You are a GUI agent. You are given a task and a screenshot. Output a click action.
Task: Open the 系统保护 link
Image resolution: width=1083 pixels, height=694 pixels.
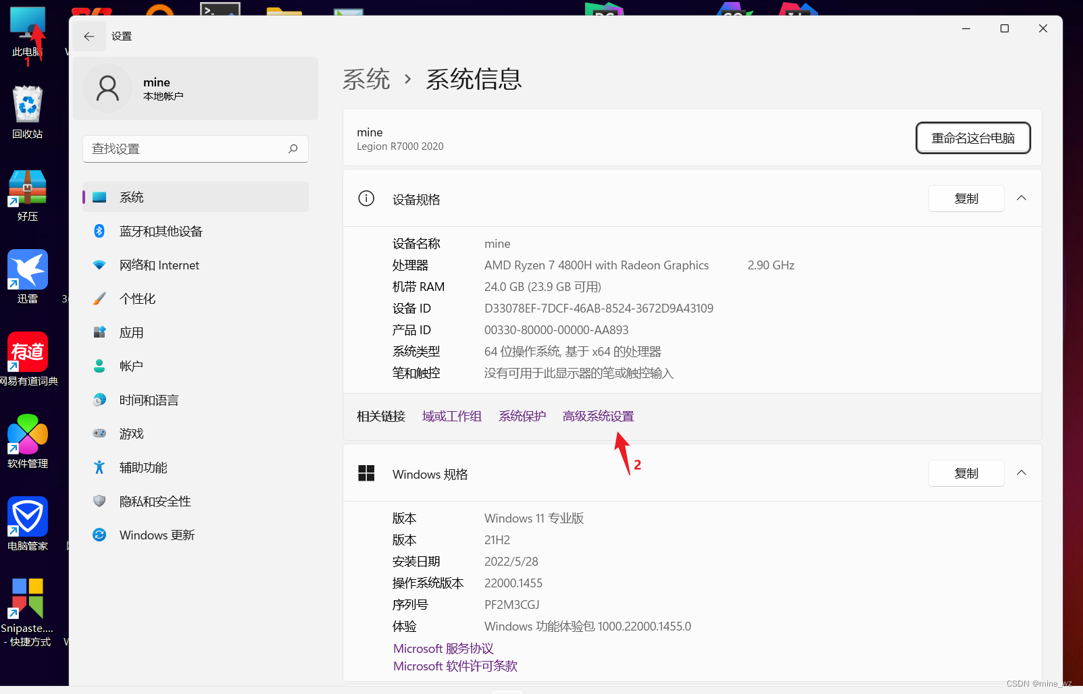pyautogui.click(x=522, y=417)
